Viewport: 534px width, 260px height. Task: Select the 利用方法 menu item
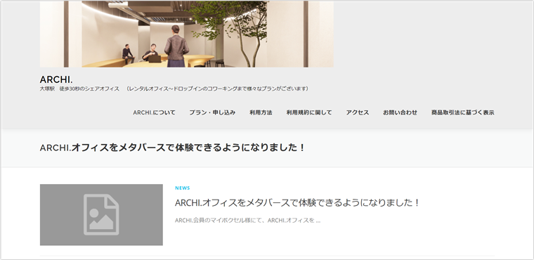click(x=261, y=112)
